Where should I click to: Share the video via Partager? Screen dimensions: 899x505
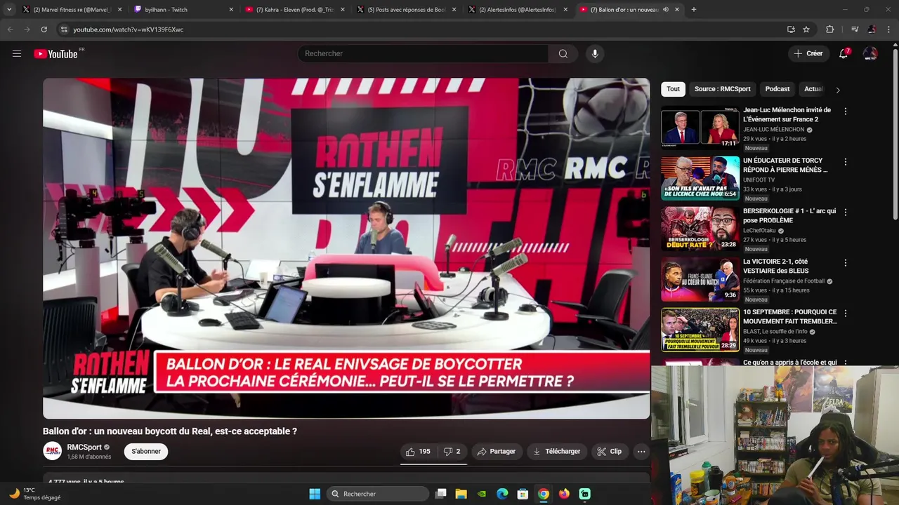pos(497,452)
